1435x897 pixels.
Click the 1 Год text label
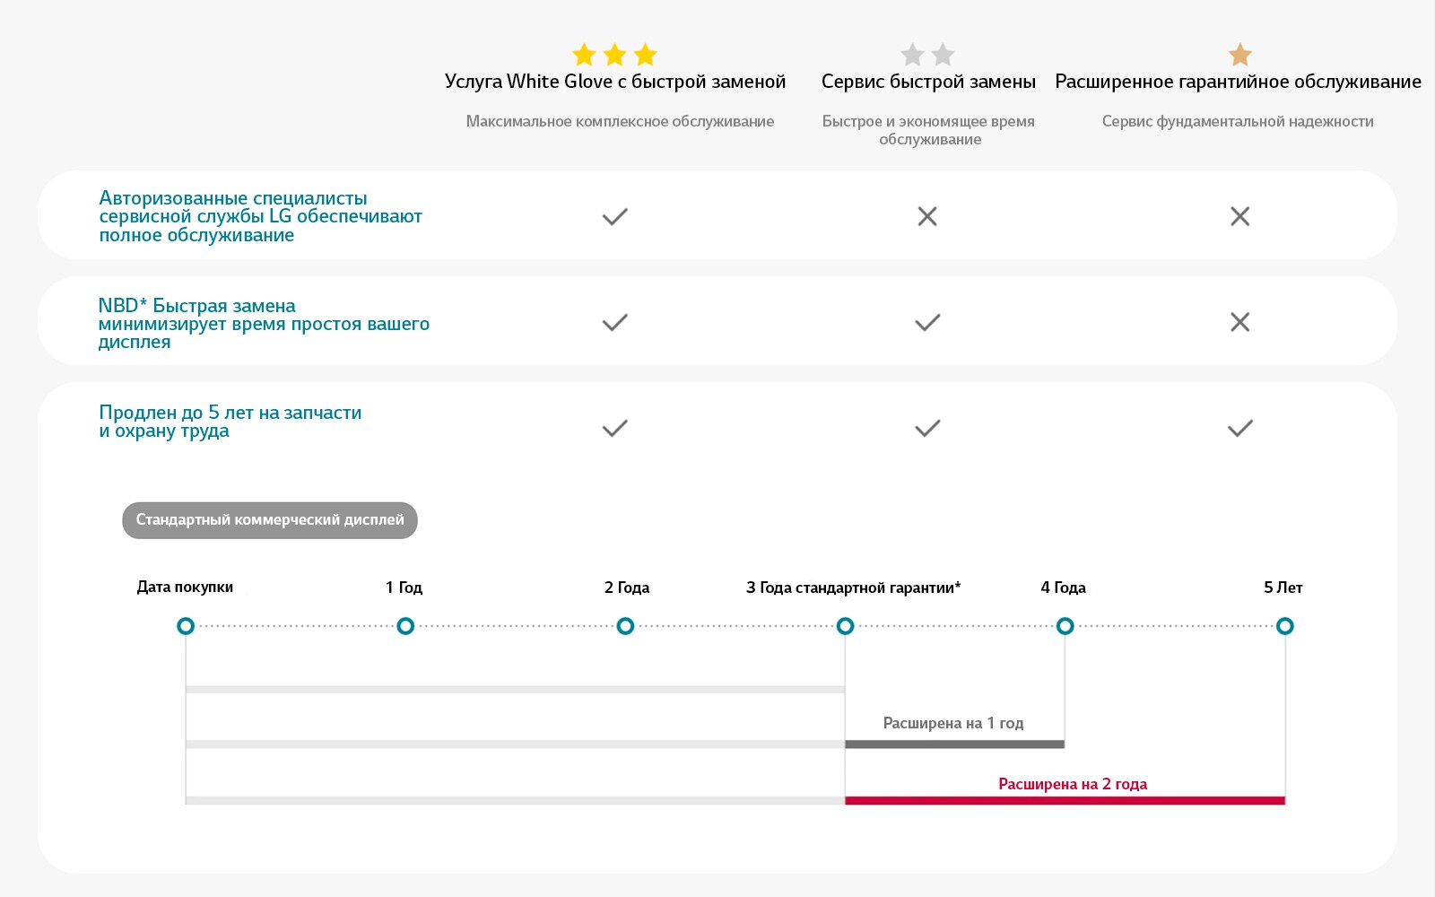tap(404, 588)
